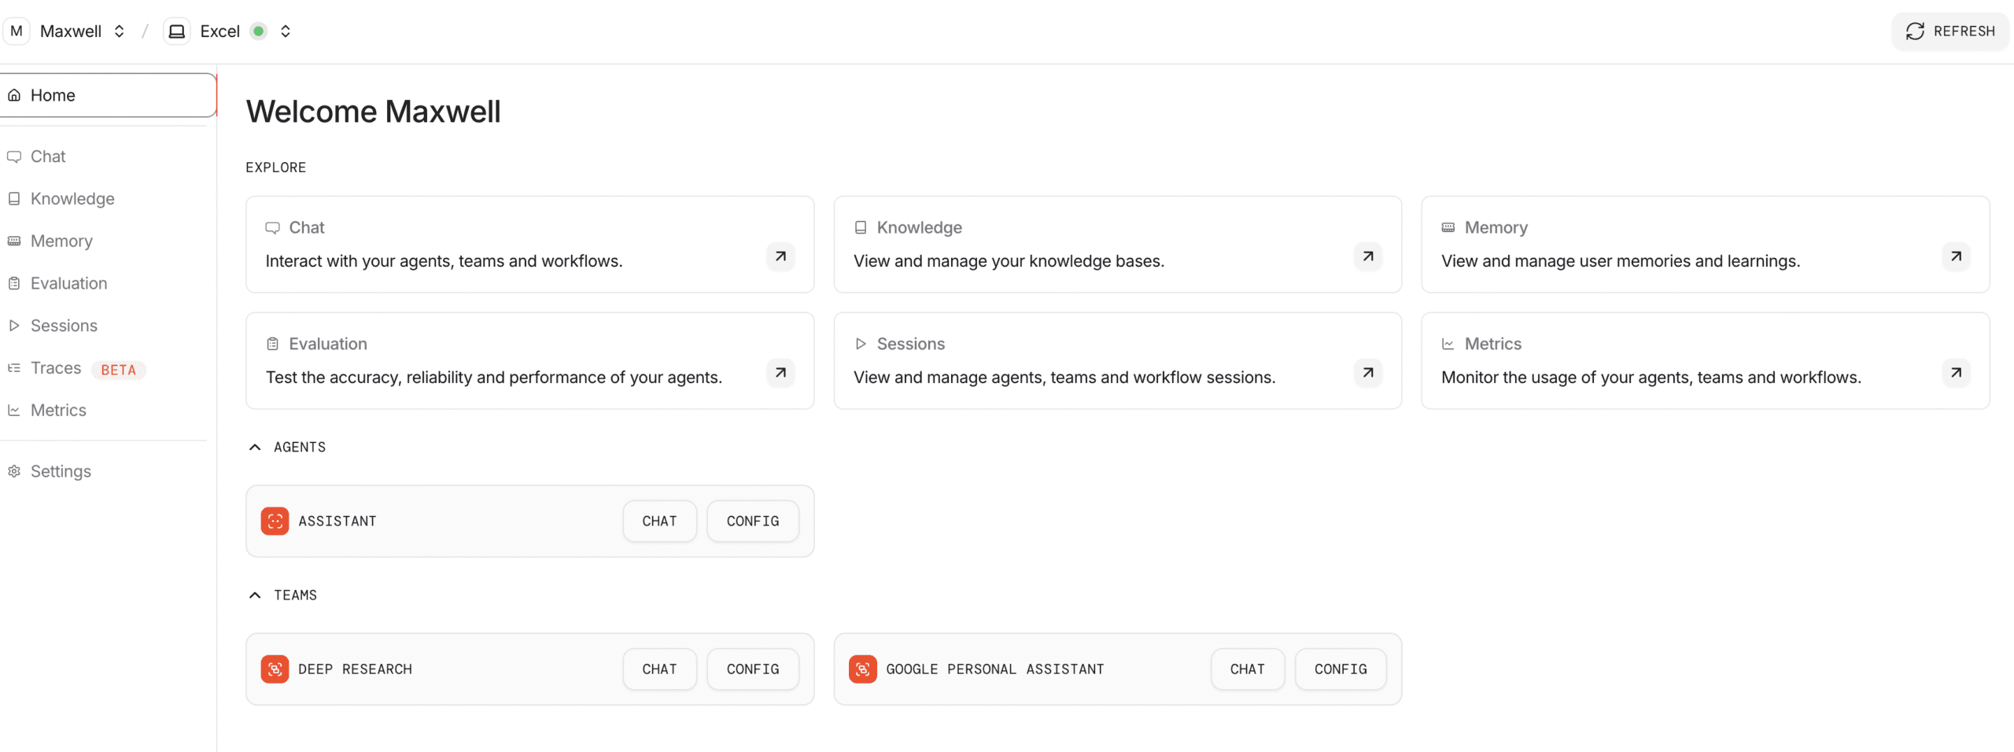Collapse the Agents section
Screen dimensions: 2014x752
(255, 447)
